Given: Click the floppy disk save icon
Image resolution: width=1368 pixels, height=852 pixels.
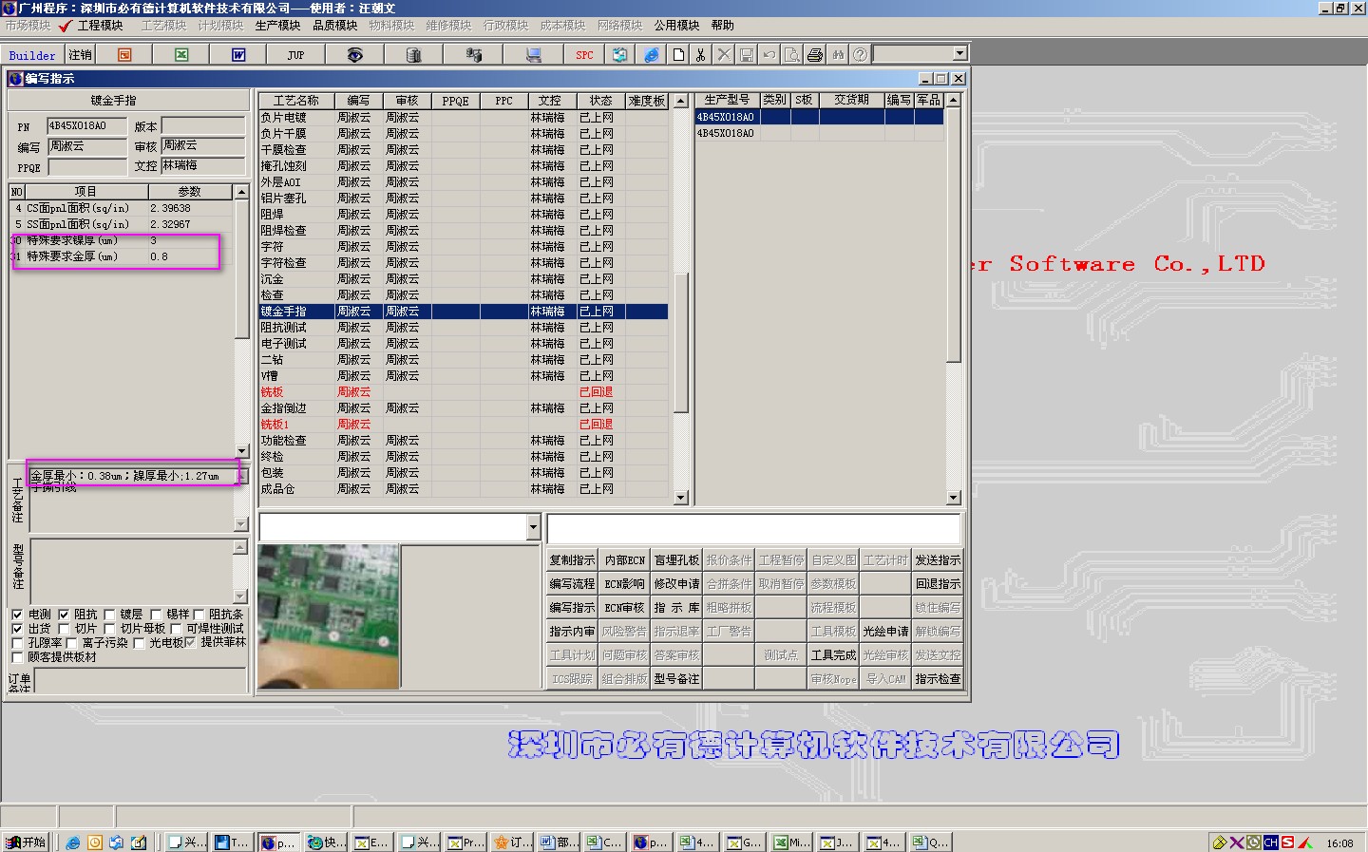Looking at the screenshot, I should [x=747, y=55].
